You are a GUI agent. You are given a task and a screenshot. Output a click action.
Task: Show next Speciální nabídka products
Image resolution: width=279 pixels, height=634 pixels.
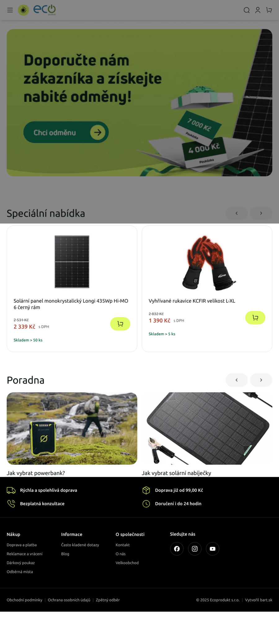click(x=261, y=213)
